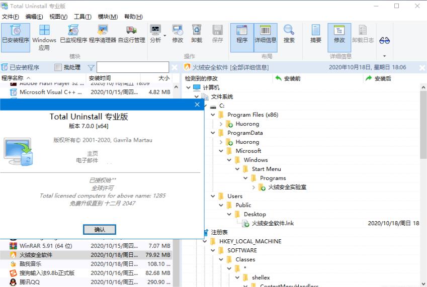The image size is (427, 287).
Task: Collapse the Start Menu tree node
Action: 237,169
